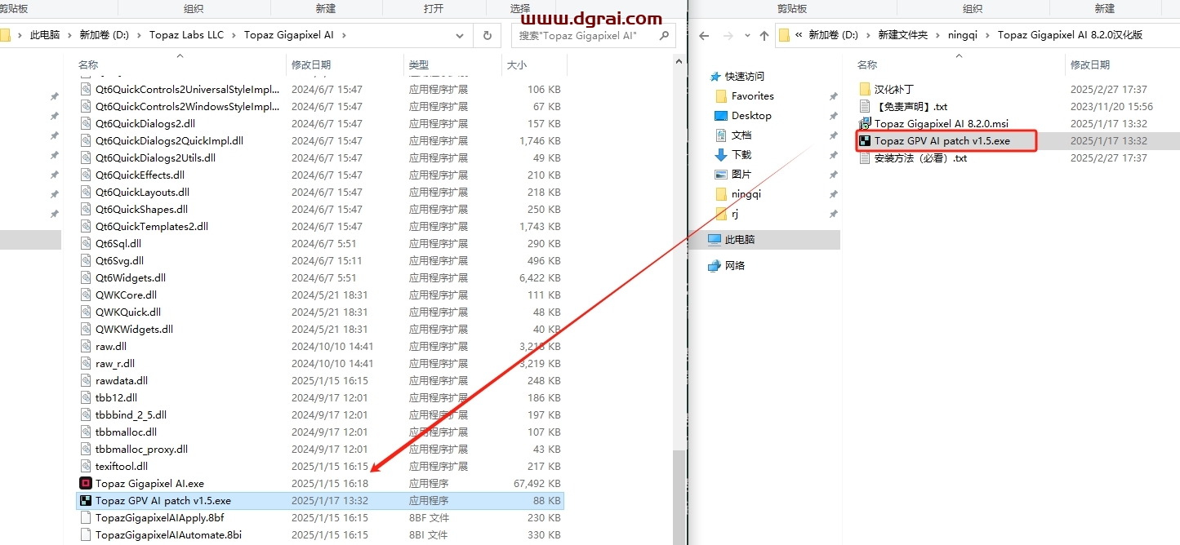This screenshot has width=1180, height=545.
Task: Navigate to 新建文件夹 in right breadcrumb
Action: point(903,35)
